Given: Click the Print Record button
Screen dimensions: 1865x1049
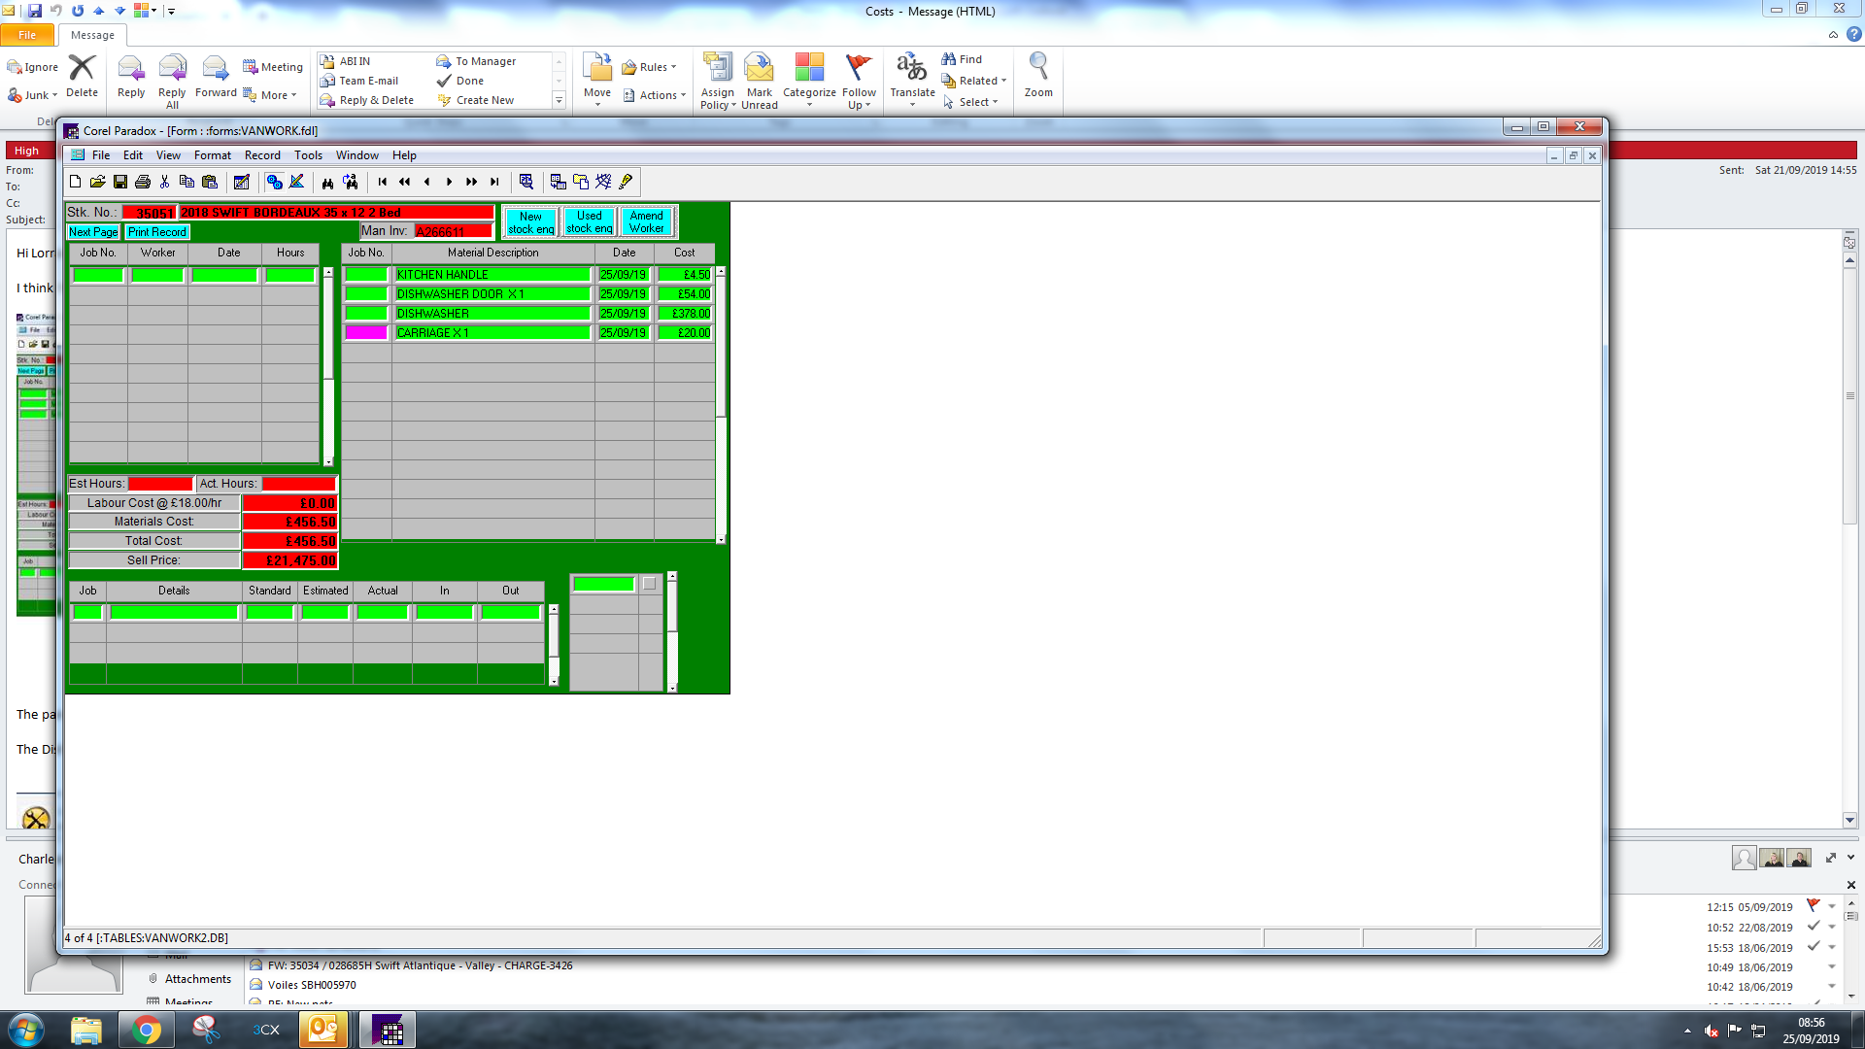Looking at the screenshot, I should (x=156, y=232).
